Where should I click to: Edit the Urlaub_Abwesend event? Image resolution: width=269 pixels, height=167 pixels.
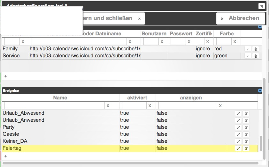pyautogui.click(x=238, y=113)
